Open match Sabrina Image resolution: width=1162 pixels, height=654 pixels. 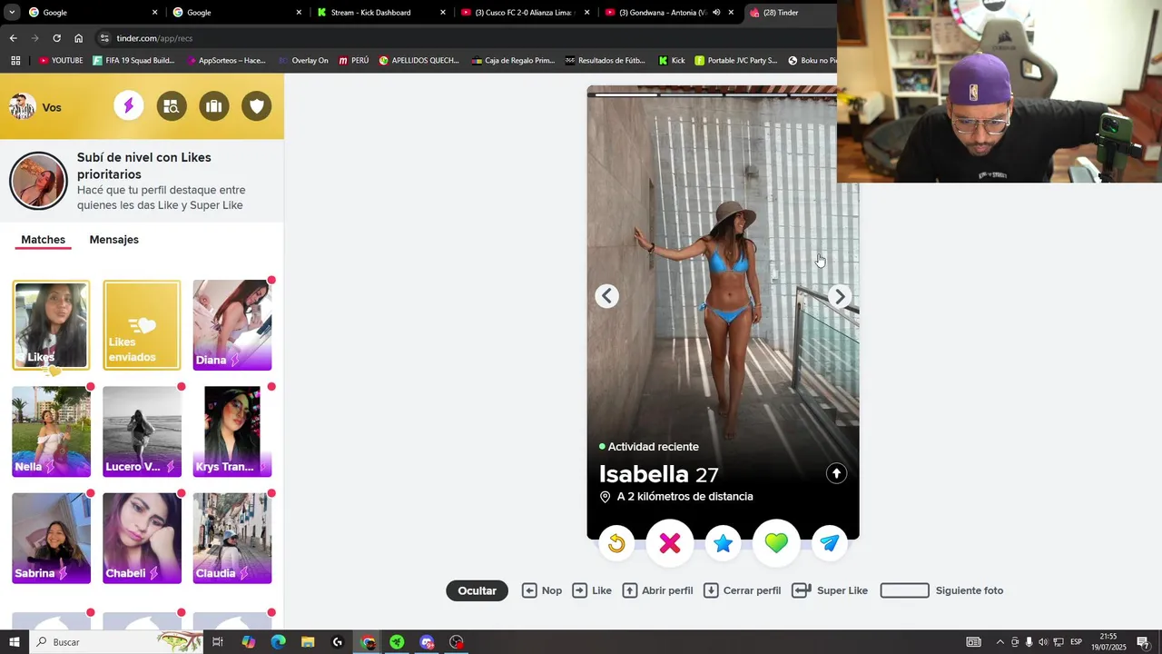tap(51, 538)
